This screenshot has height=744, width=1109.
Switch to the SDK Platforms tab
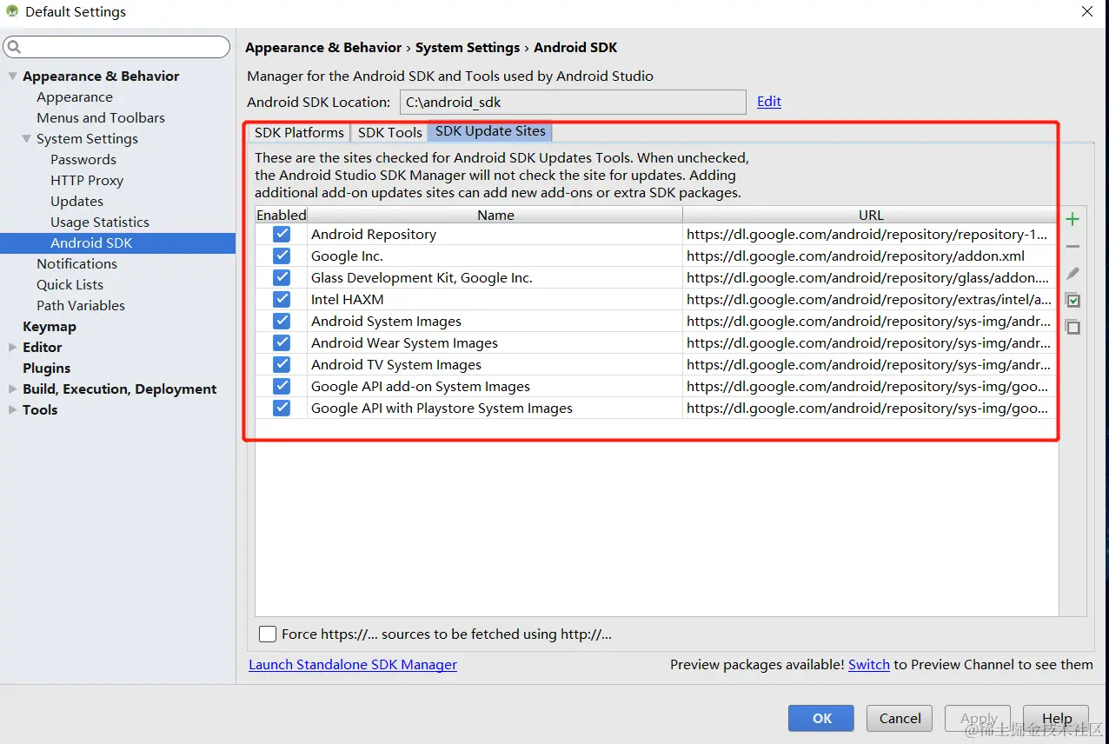[x=299, y=133]
